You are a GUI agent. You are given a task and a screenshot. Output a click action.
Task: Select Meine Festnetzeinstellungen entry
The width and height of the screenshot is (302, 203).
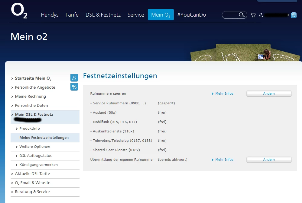pos(44,138)
